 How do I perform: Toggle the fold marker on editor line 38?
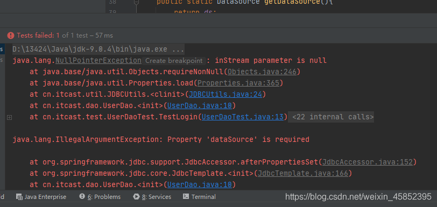136,2
